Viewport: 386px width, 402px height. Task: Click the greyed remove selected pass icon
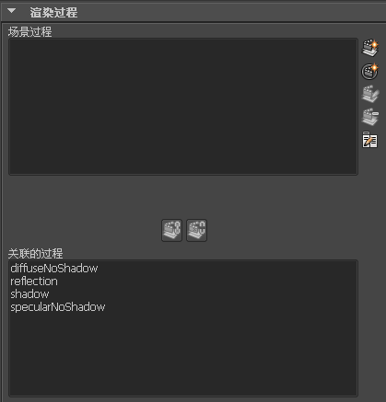(370, 117)
